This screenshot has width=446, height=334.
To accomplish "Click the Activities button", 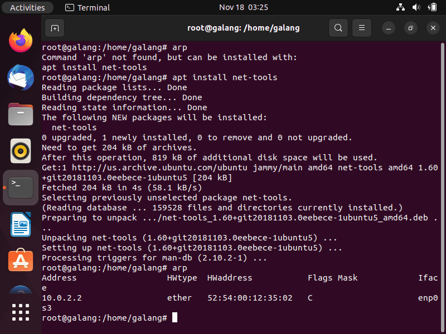I will [x=27, y=7].
